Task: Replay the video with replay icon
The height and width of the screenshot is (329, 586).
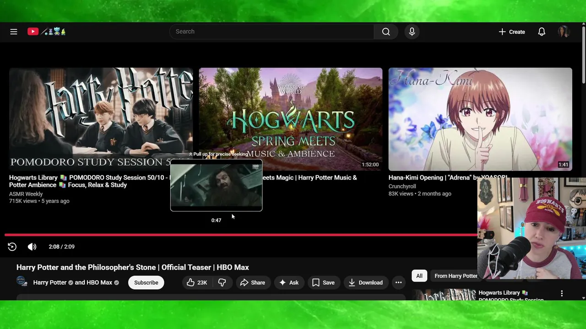Action: 12,247
